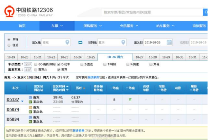Screen dimensions: 211x140
Task: Select the 往返 round-trip radio button
Action: point(9,45)
